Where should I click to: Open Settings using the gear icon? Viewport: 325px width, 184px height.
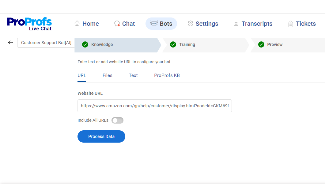[x=191, y=23]
